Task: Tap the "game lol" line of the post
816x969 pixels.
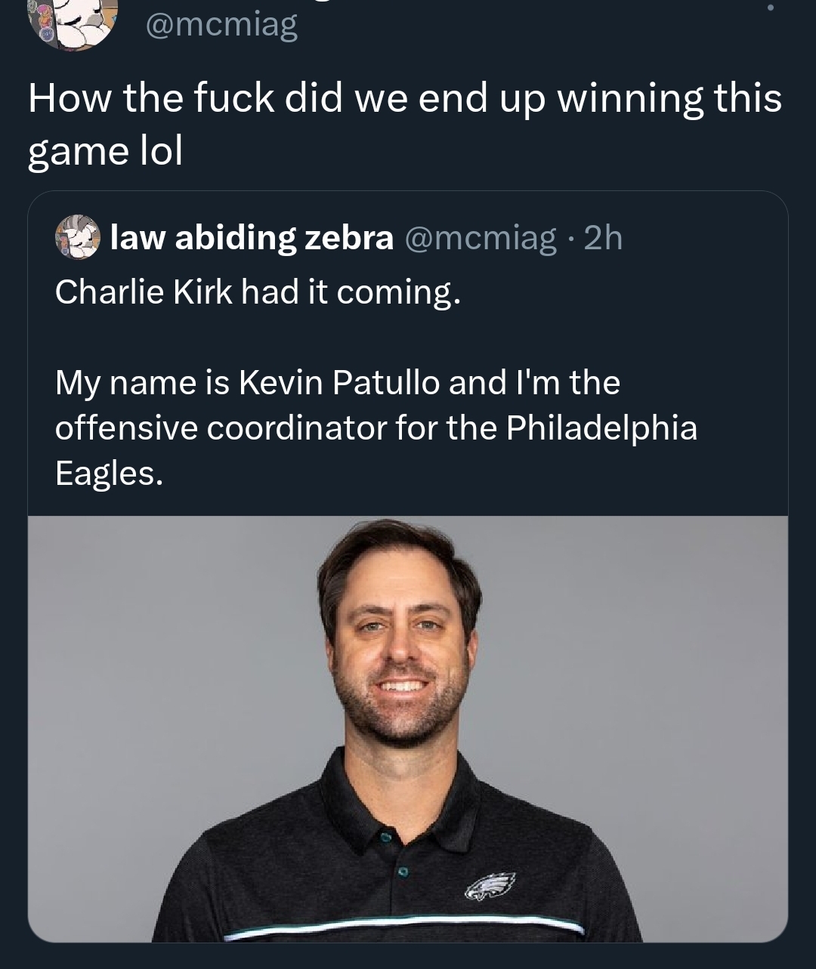Action: click(106, 151)
